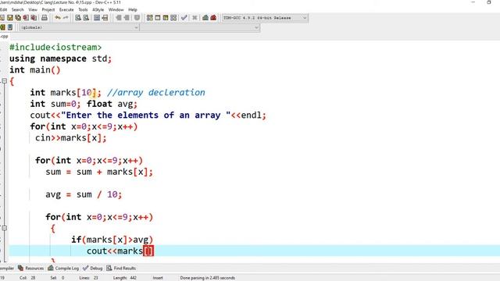Click the 'avg = sum / 10;' line

pyautogui.click(x=84, y=194)
